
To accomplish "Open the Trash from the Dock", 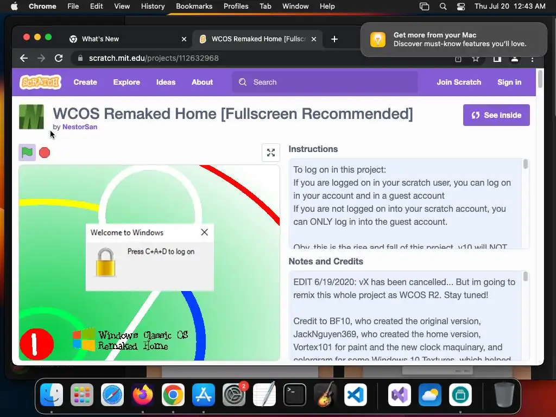I will click(x=504, y=395).
